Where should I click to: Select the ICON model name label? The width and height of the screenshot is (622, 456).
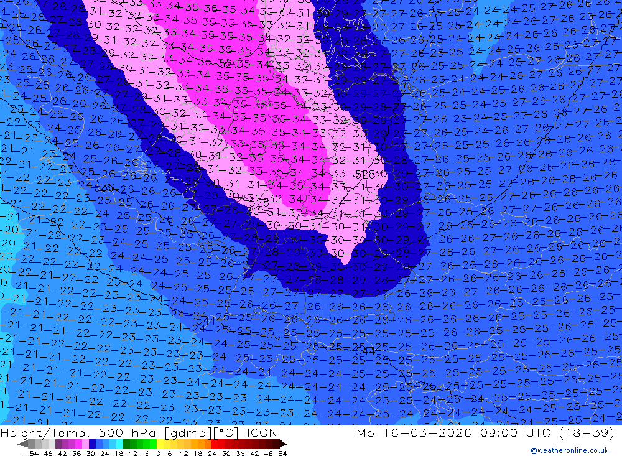click(262, 432)
